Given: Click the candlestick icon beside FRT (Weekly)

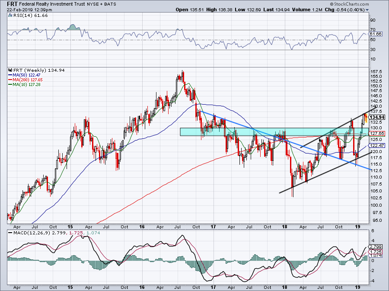Looking at the screenshot, I should coord(10,70).
